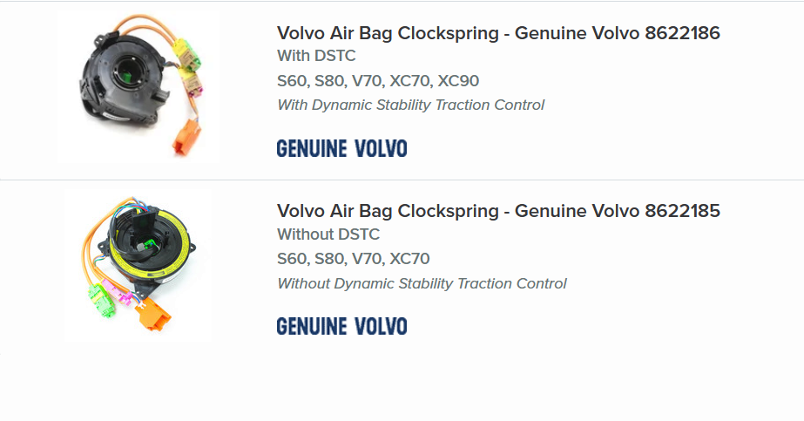
Task: Open the Genuine Volvo 8622185 clockspring title
Action: 498,211
